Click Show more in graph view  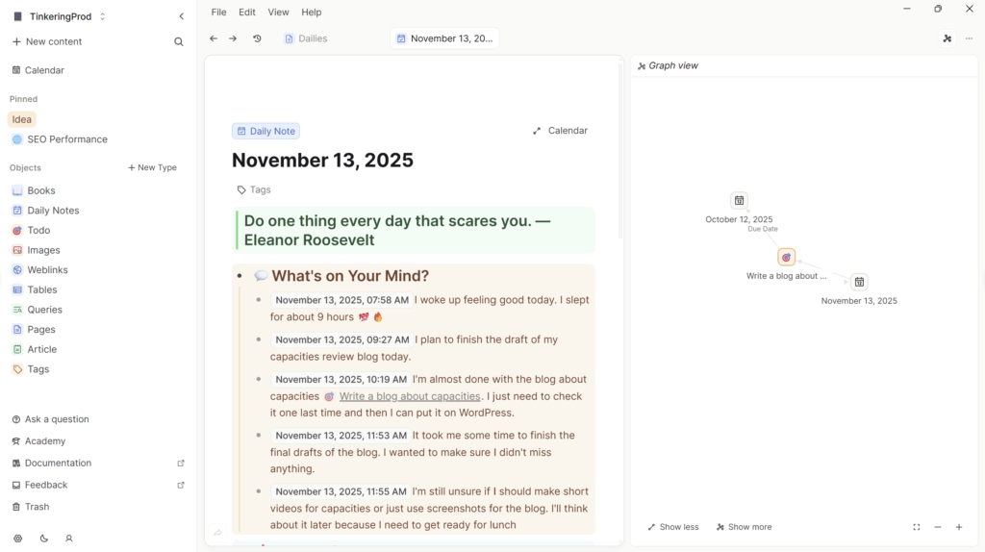coord(744,527)
